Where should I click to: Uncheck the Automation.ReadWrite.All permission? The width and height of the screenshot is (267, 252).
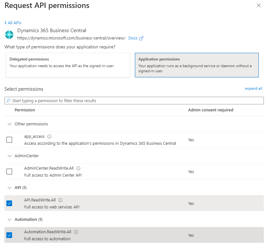(x=9, y=235)
